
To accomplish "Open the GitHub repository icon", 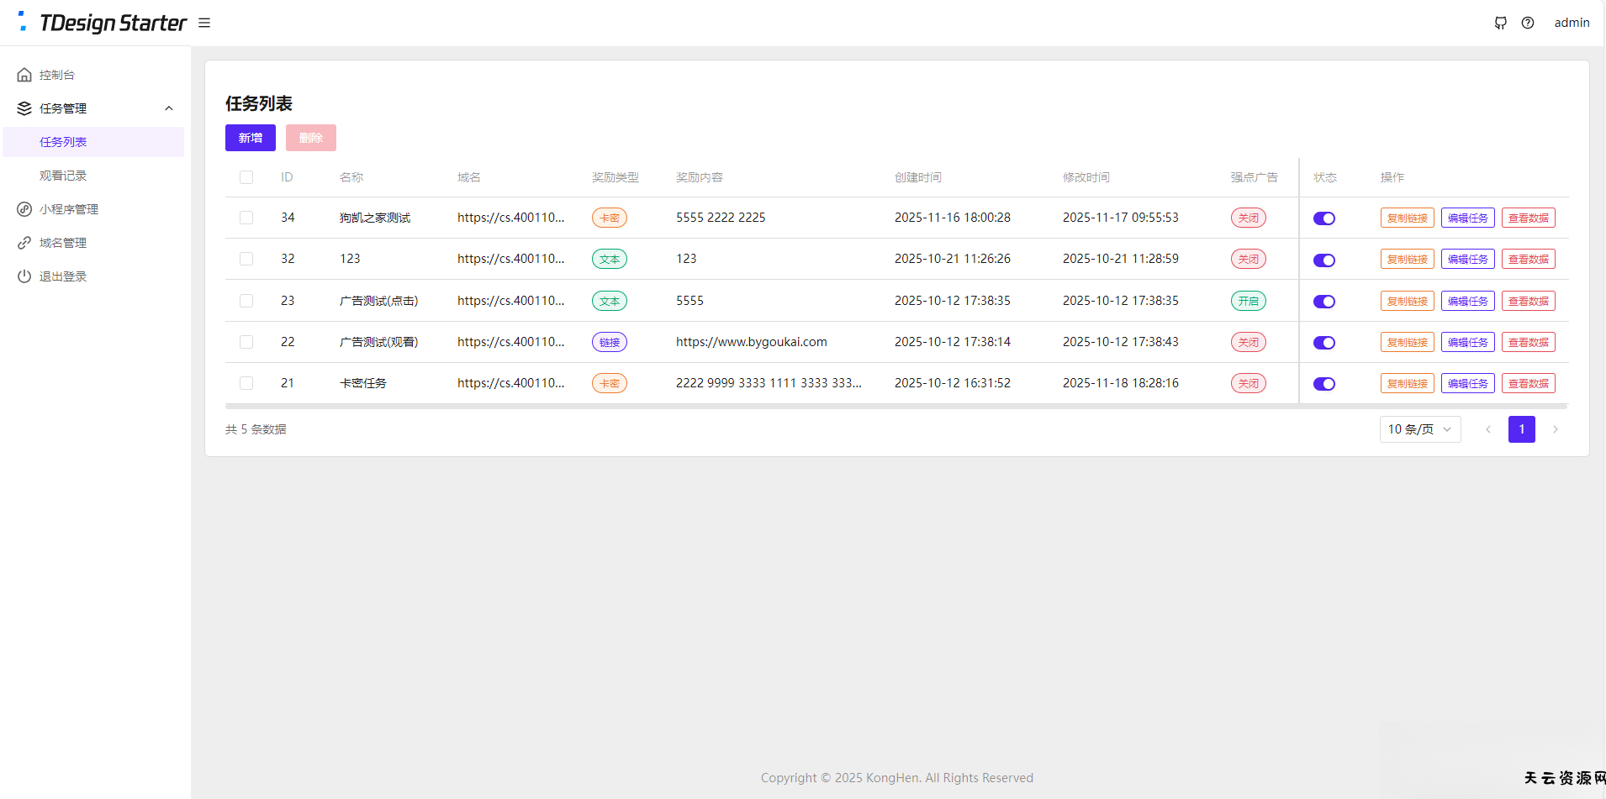I will [x=1501, y=23].
